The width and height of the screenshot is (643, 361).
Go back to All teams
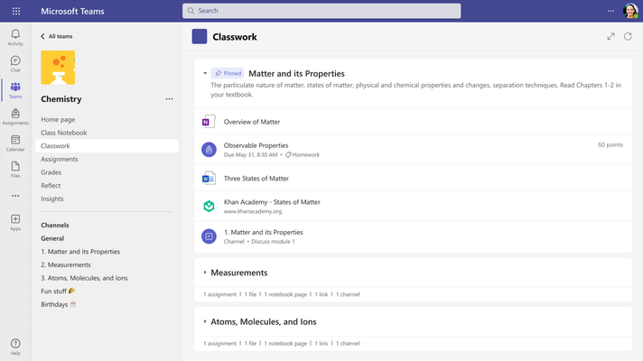click(x=57, y=36)
